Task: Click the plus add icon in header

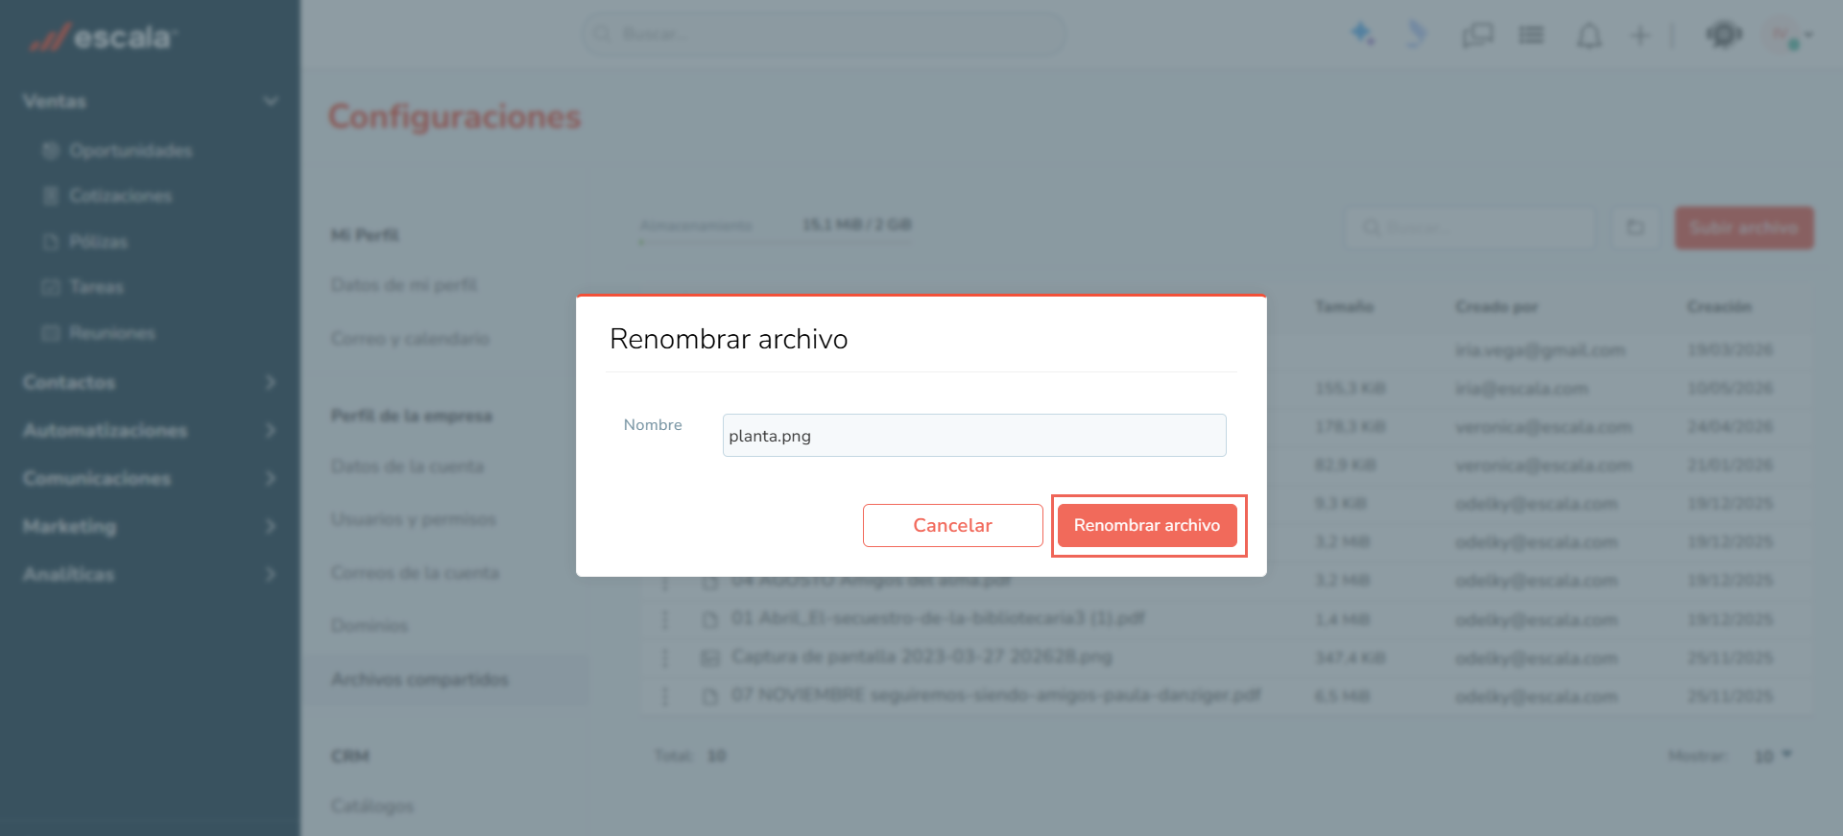Action: pyautogui.click(x=1640, y=36)
